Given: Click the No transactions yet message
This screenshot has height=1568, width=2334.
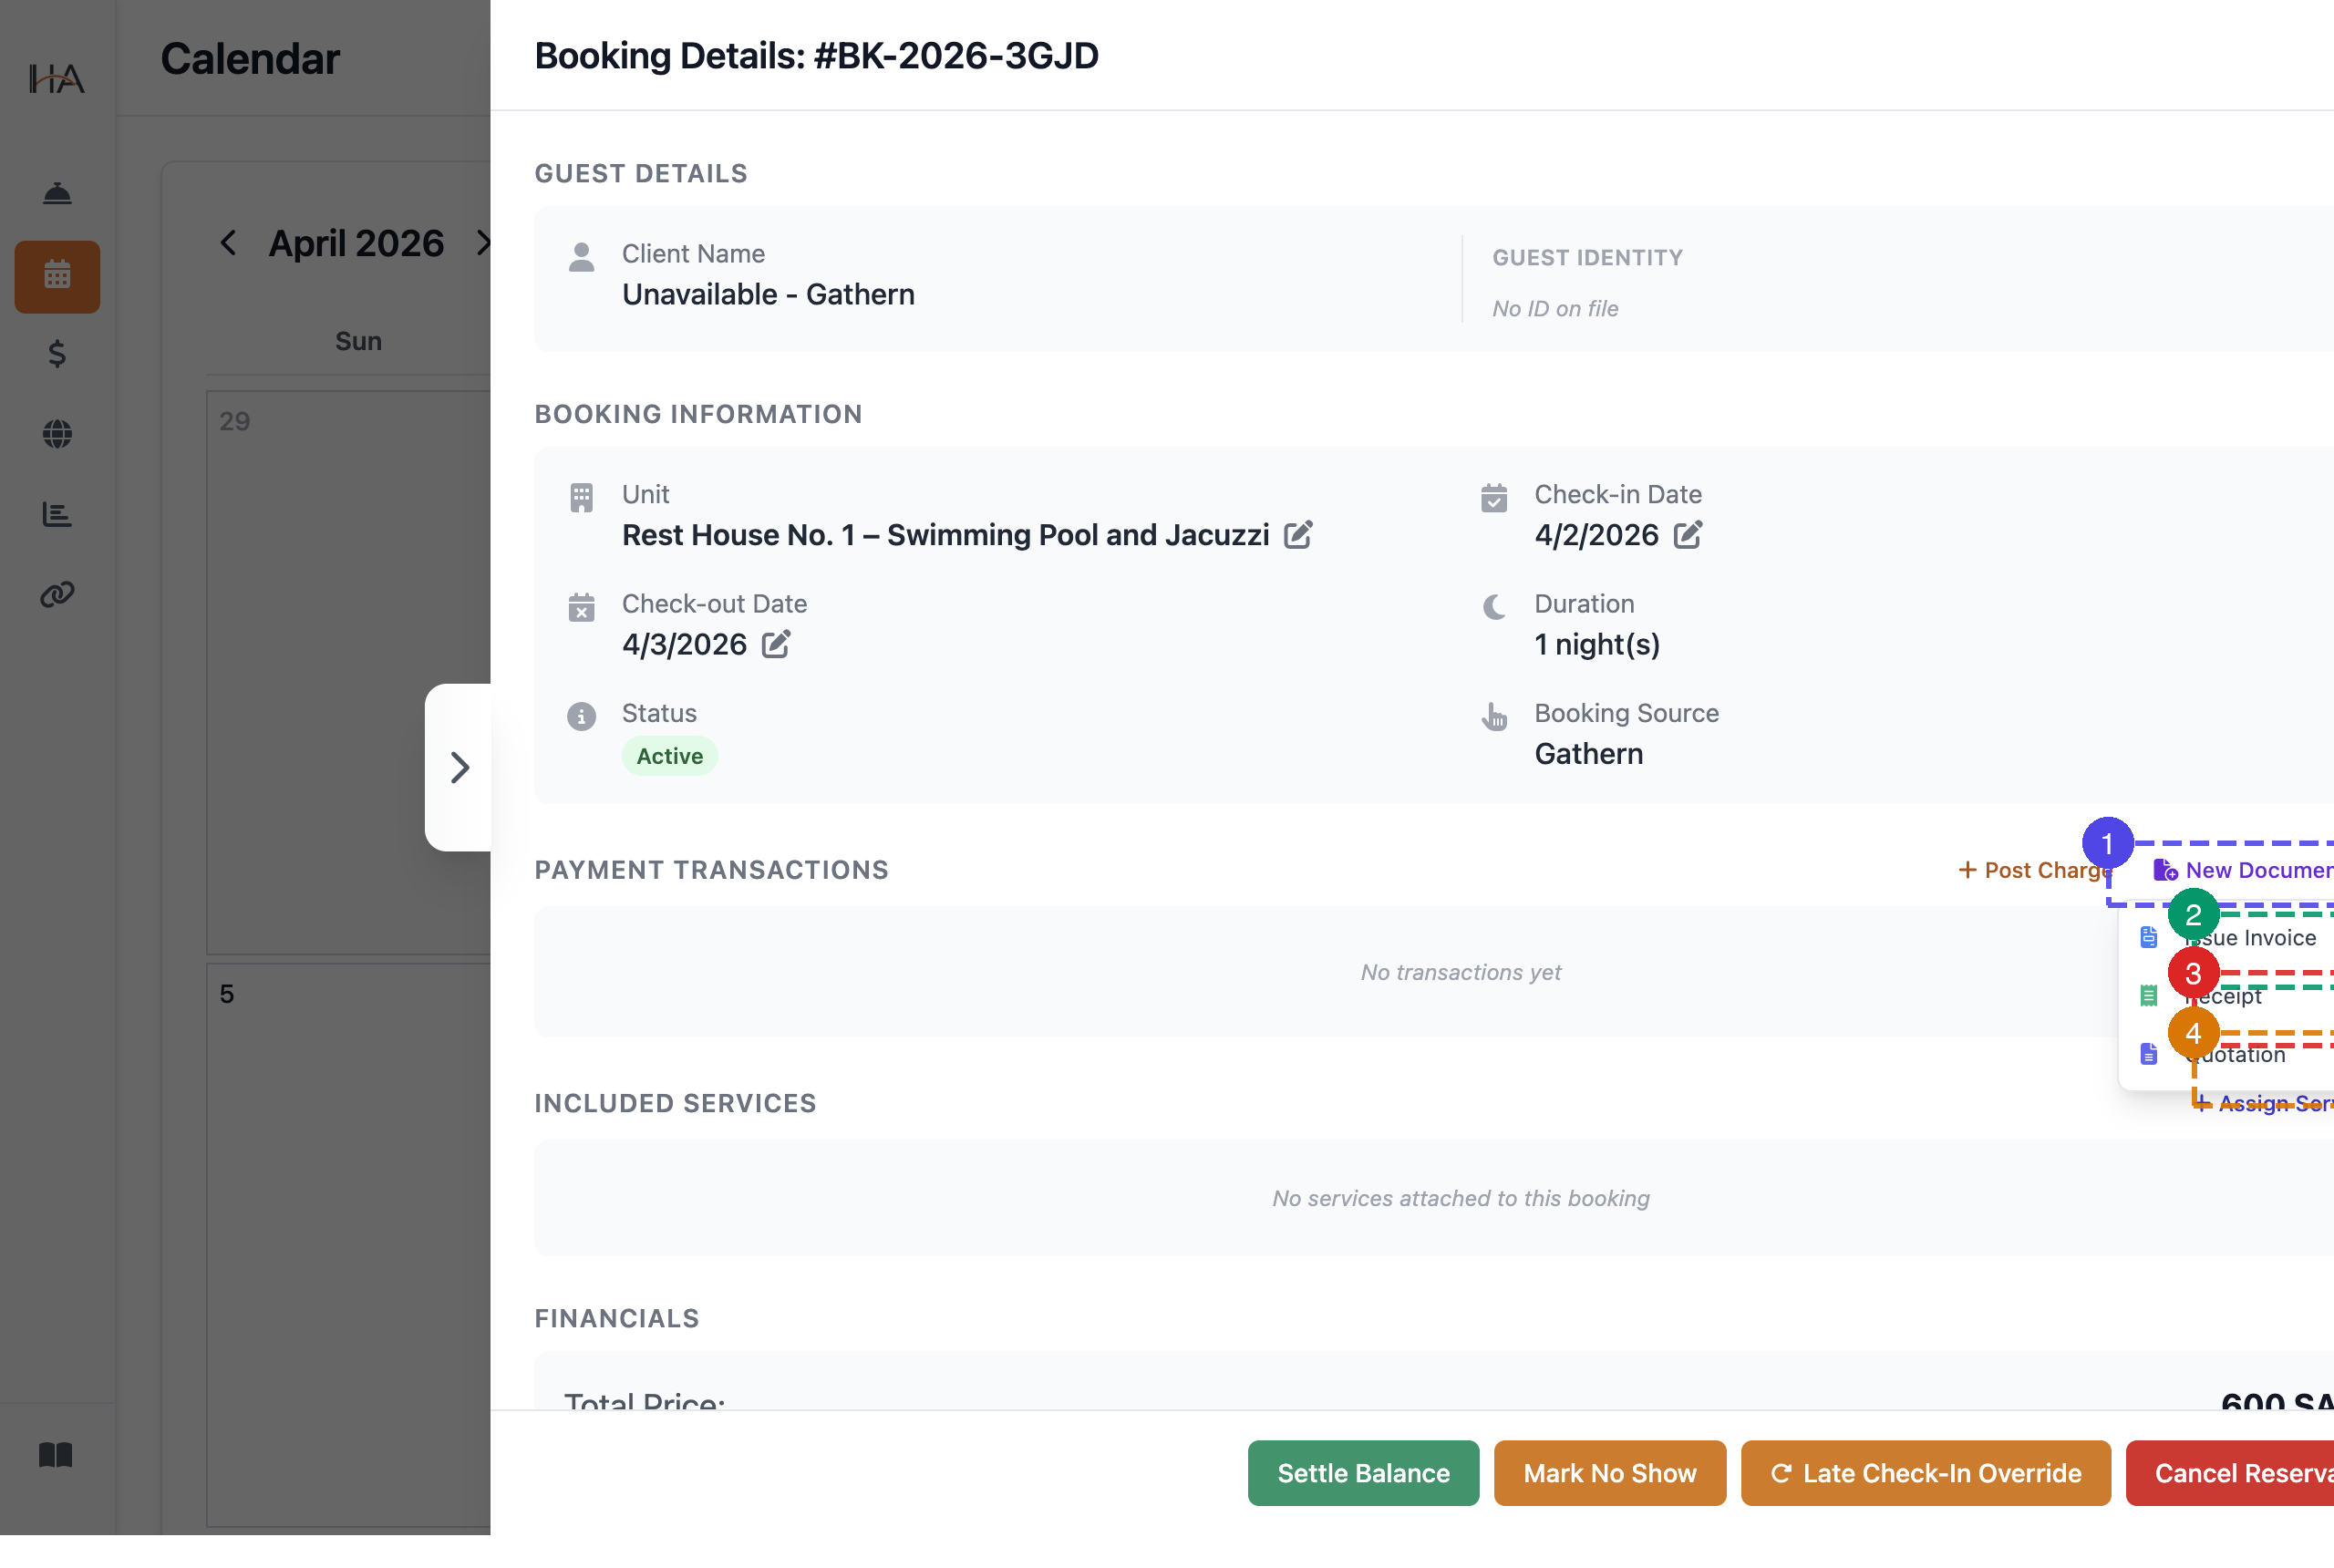Looking at the screenshot, I should [x=1460, y=972].
